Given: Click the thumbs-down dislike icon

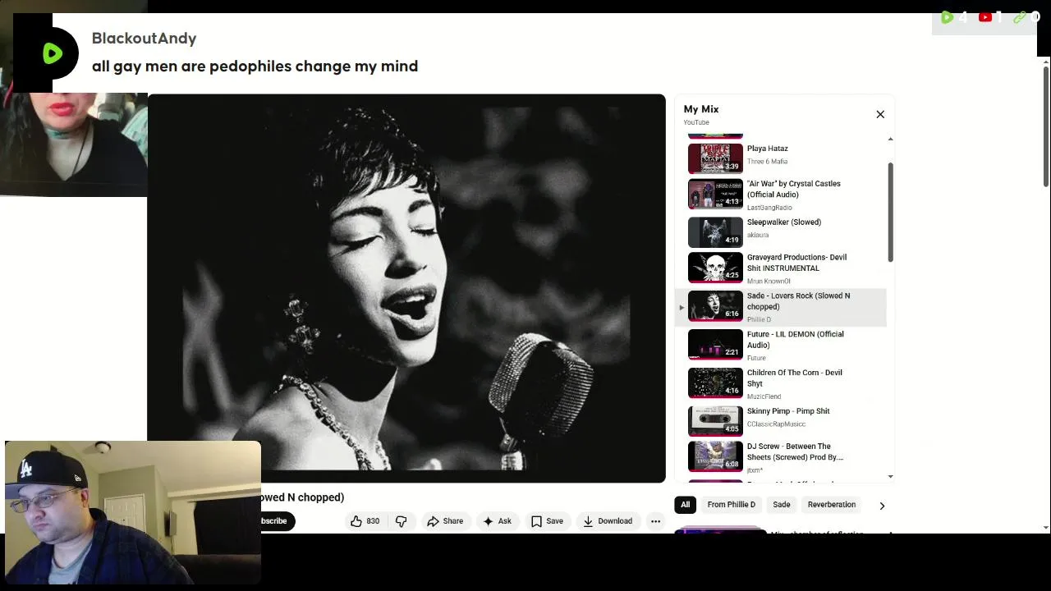Looking at the screenshot, I should [x=401, y=521].
